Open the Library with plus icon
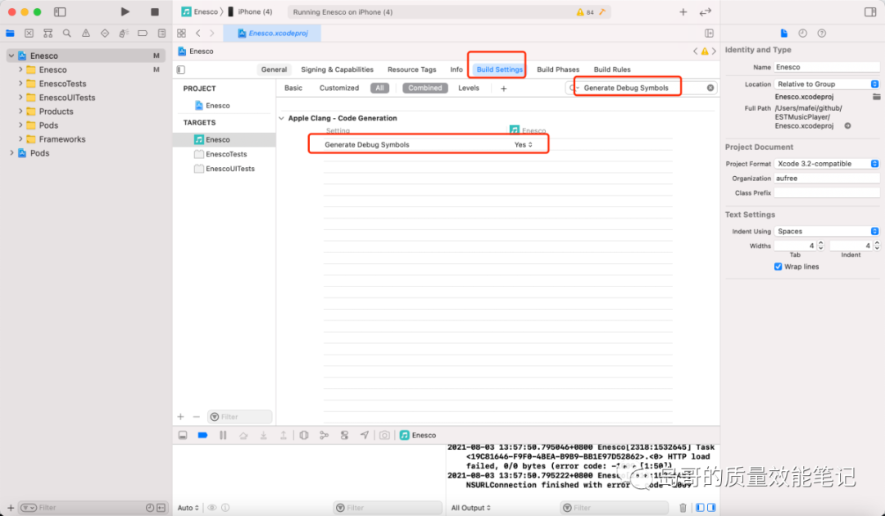Viewport: 885px width, 516px height. point(683,11)
